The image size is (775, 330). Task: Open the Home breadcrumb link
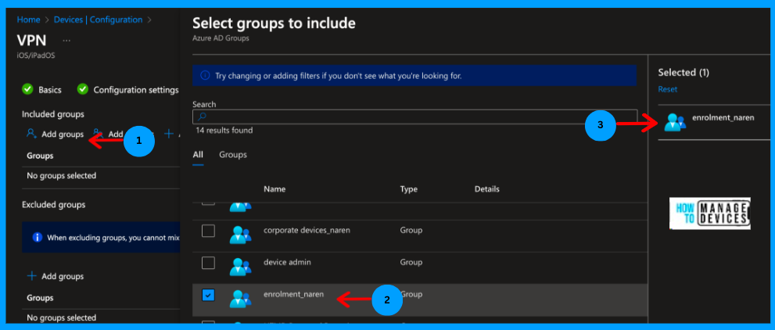[x=28, y=20]
